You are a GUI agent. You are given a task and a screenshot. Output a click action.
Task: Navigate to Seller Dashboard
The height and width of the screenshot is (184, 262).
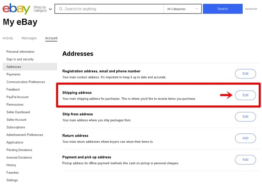click(18, 112)
